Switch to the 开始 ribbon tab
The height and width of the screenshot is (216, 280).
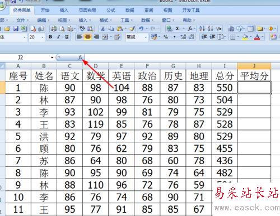tap(45, 10)
